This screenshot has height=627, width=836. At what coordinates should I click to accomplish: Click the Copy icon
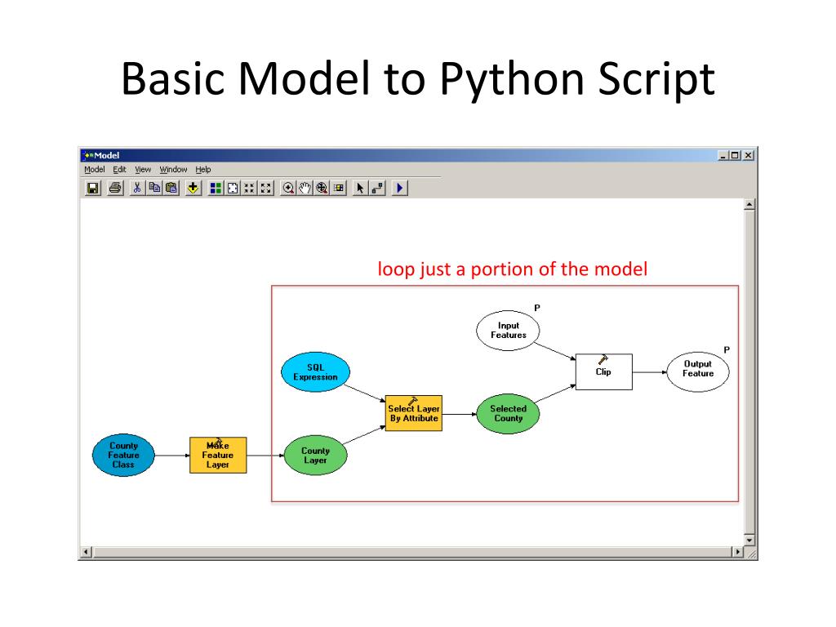154,189
